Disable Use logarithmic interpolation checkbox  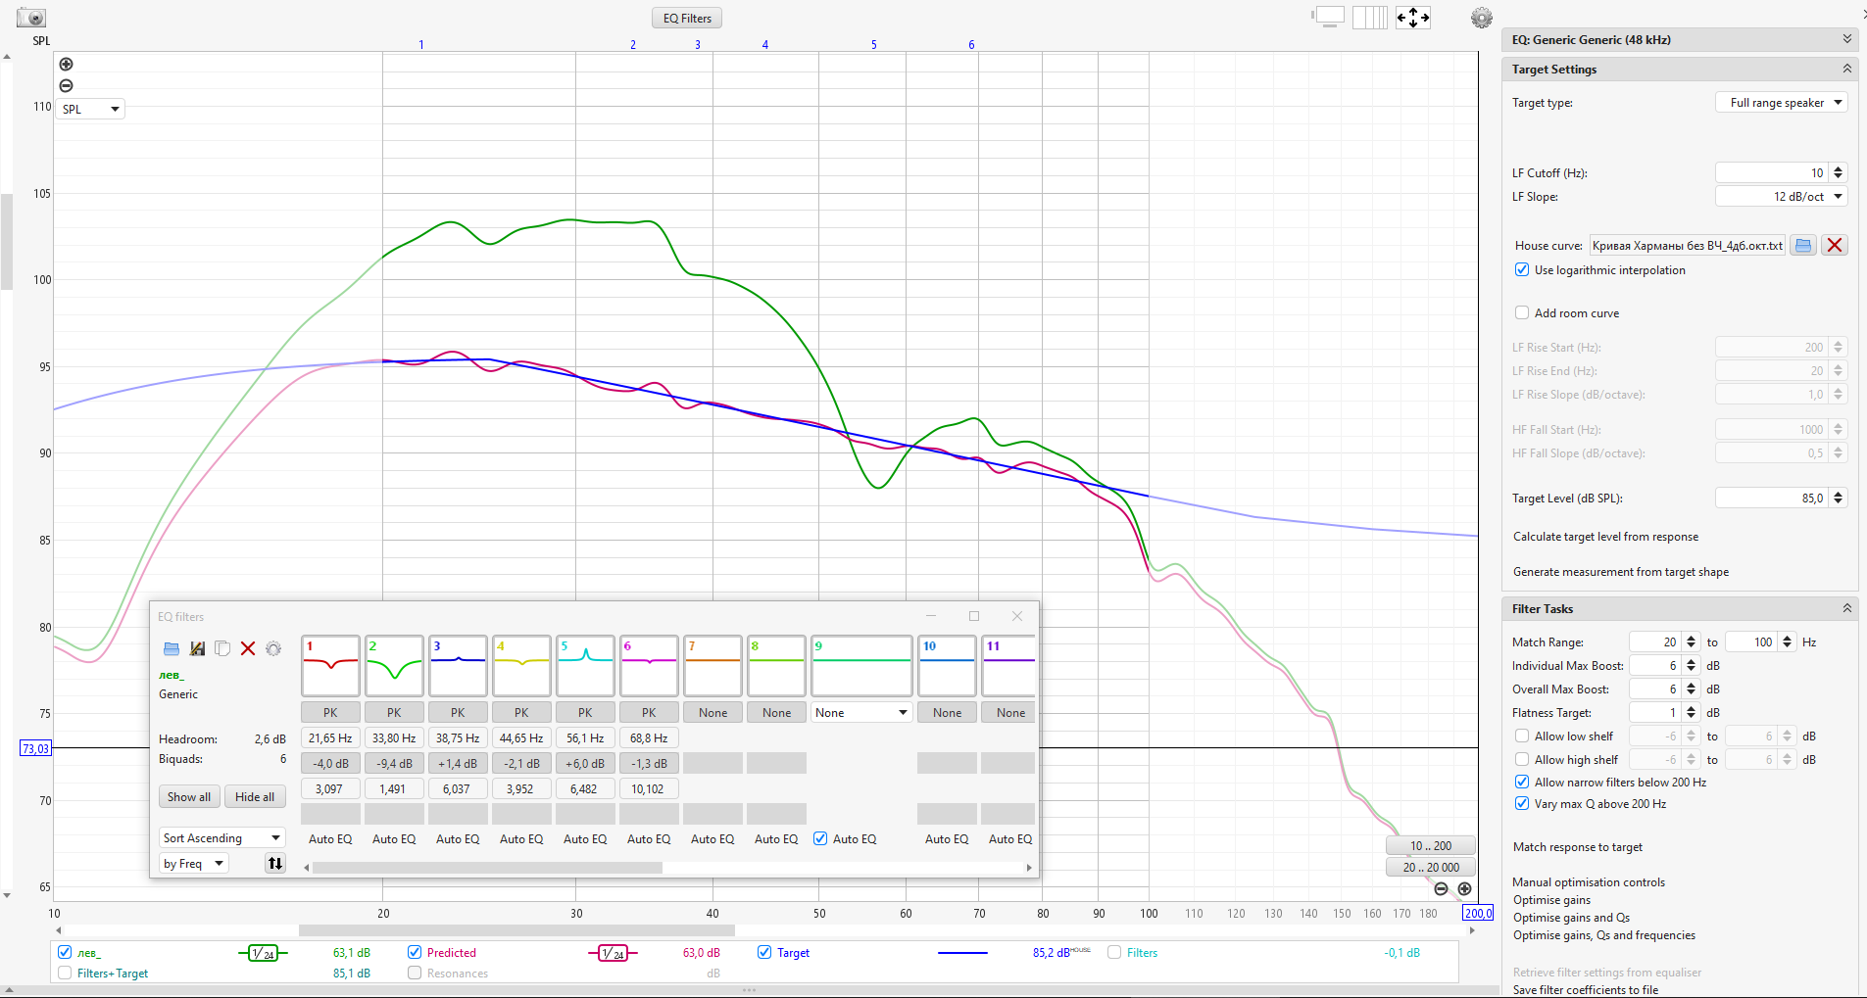(x=1522, y=270)
